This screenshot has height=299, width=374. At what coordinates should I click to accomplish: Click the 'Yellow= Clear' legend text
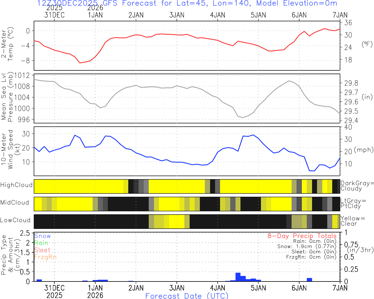tap(353, 221)
